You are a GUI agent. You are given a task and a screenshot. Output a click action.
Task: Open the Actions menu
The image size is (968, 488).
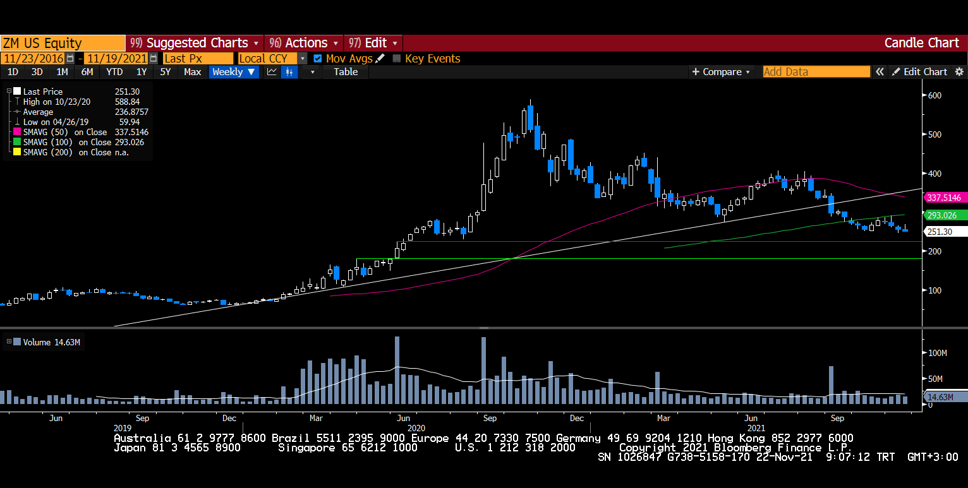[x=304, y=43]
